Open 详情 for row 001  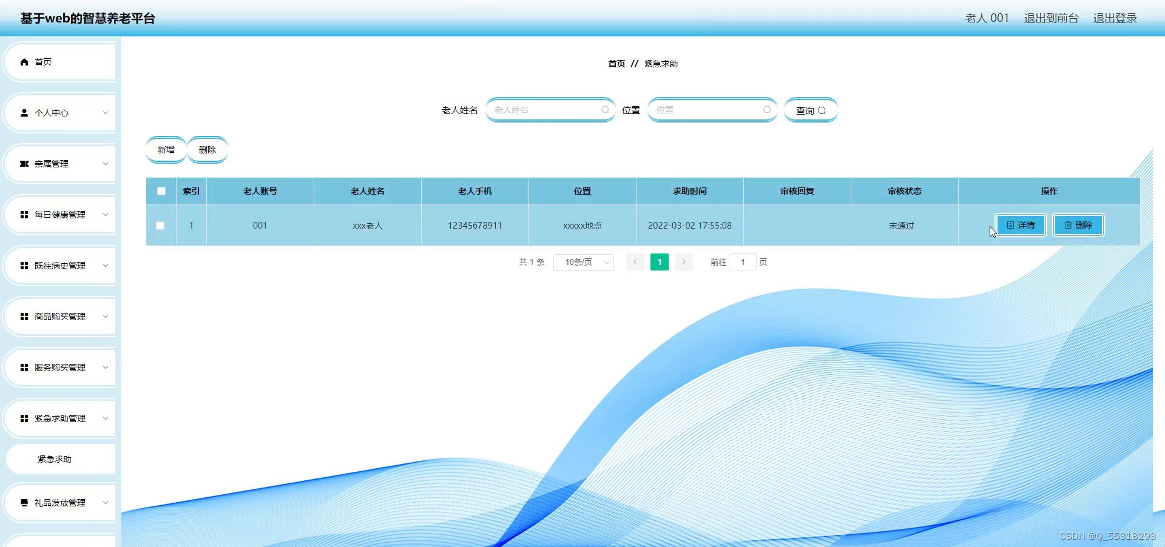1021,225
